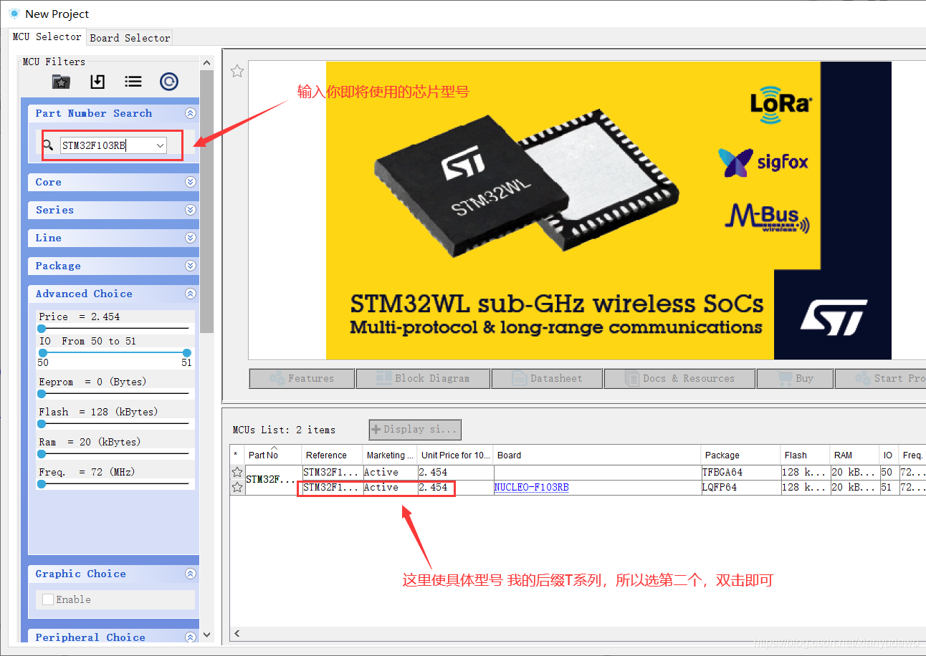Open the NUCLEO-F103RB board link

tap(530, 487)
